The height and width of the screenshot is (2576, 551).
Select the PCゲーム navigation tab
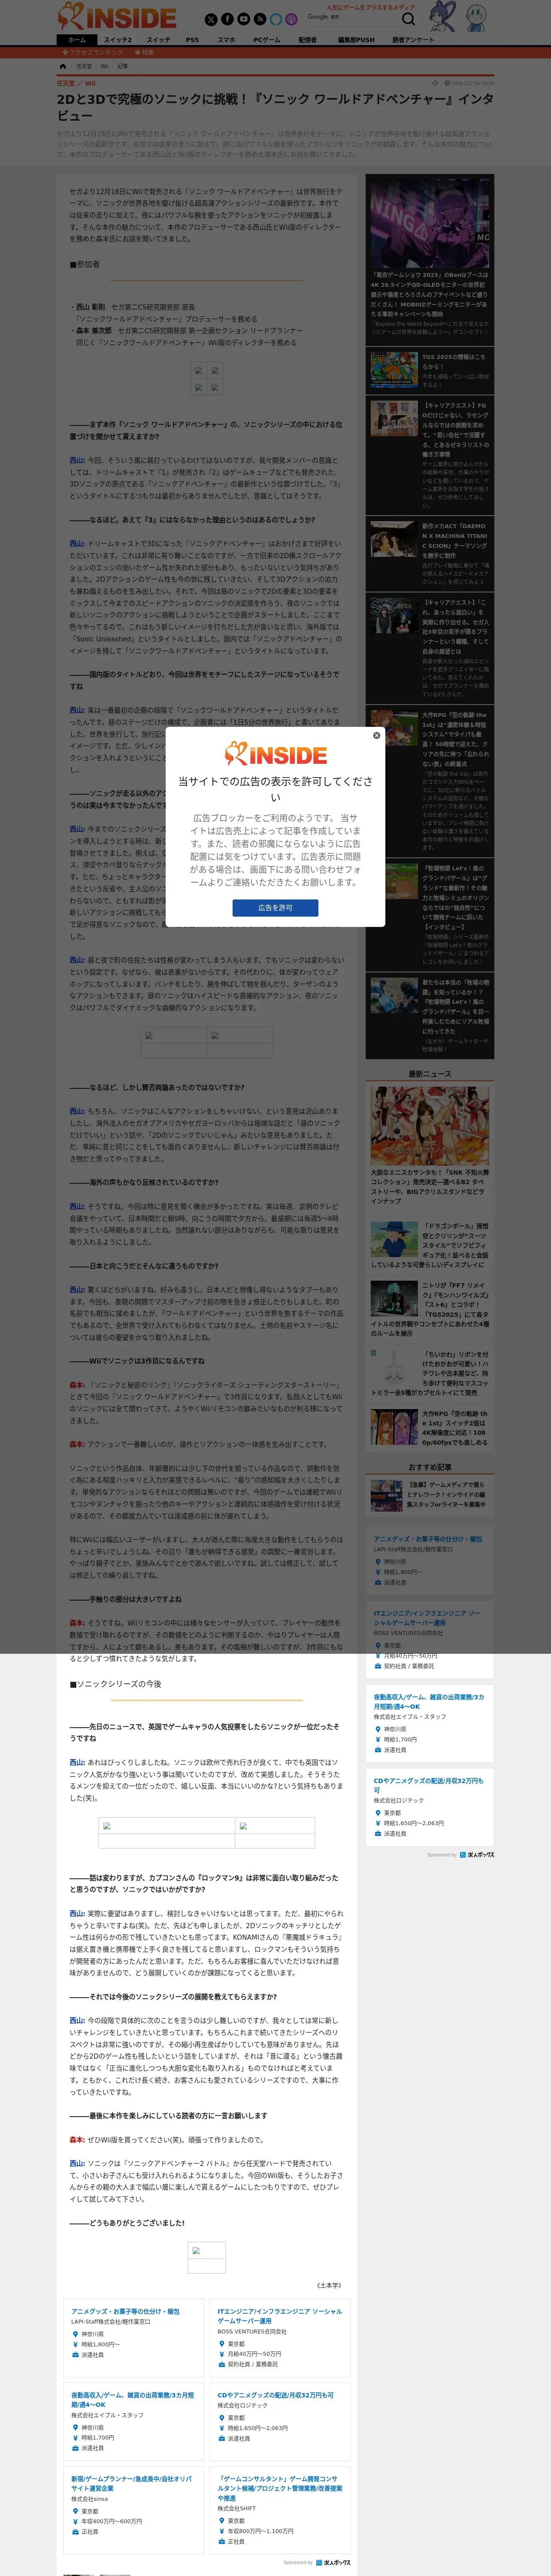tap(267, 40)
